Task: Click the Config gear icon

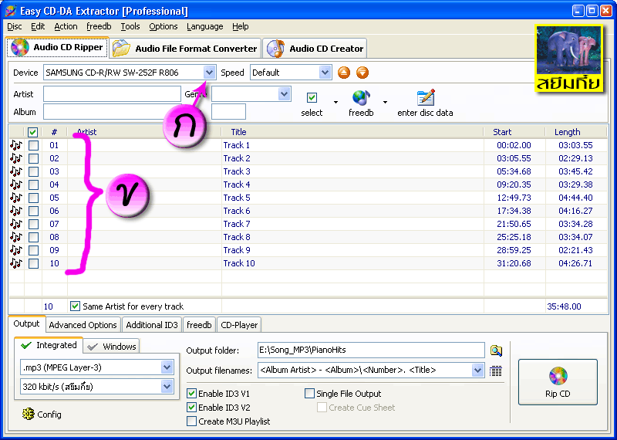Action: coord(29,414)
